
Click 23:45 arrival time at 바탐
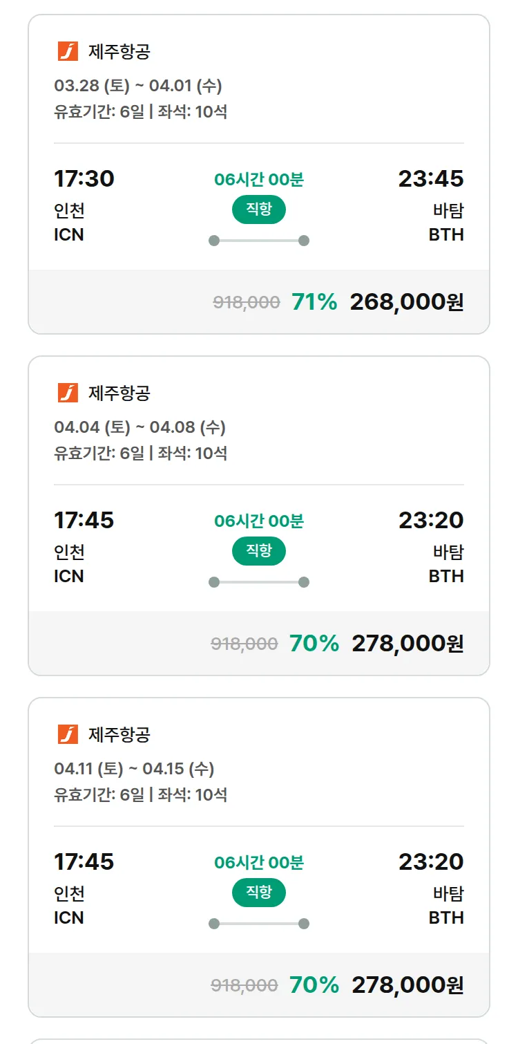click(x=431, y=179)
